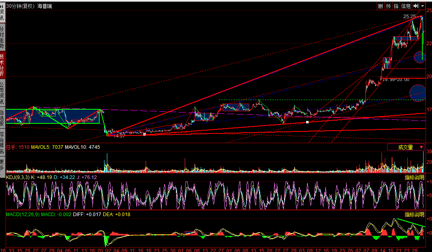Open 指标说明 for the KDJ panel

[x=414, y=177]
